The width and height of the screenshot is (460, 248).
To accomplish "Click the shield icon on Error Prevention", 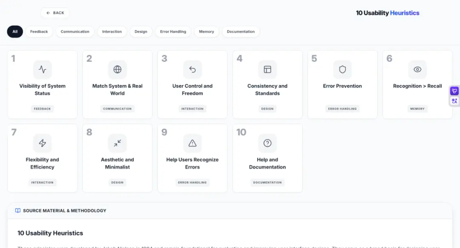I will [x=342, y=69].
